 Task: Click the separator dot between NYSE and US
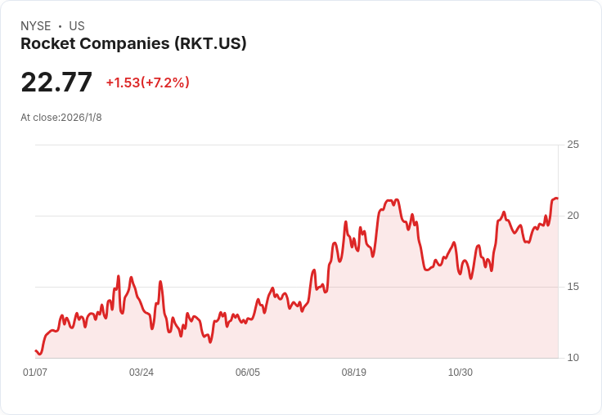click(x=60, y=26)
